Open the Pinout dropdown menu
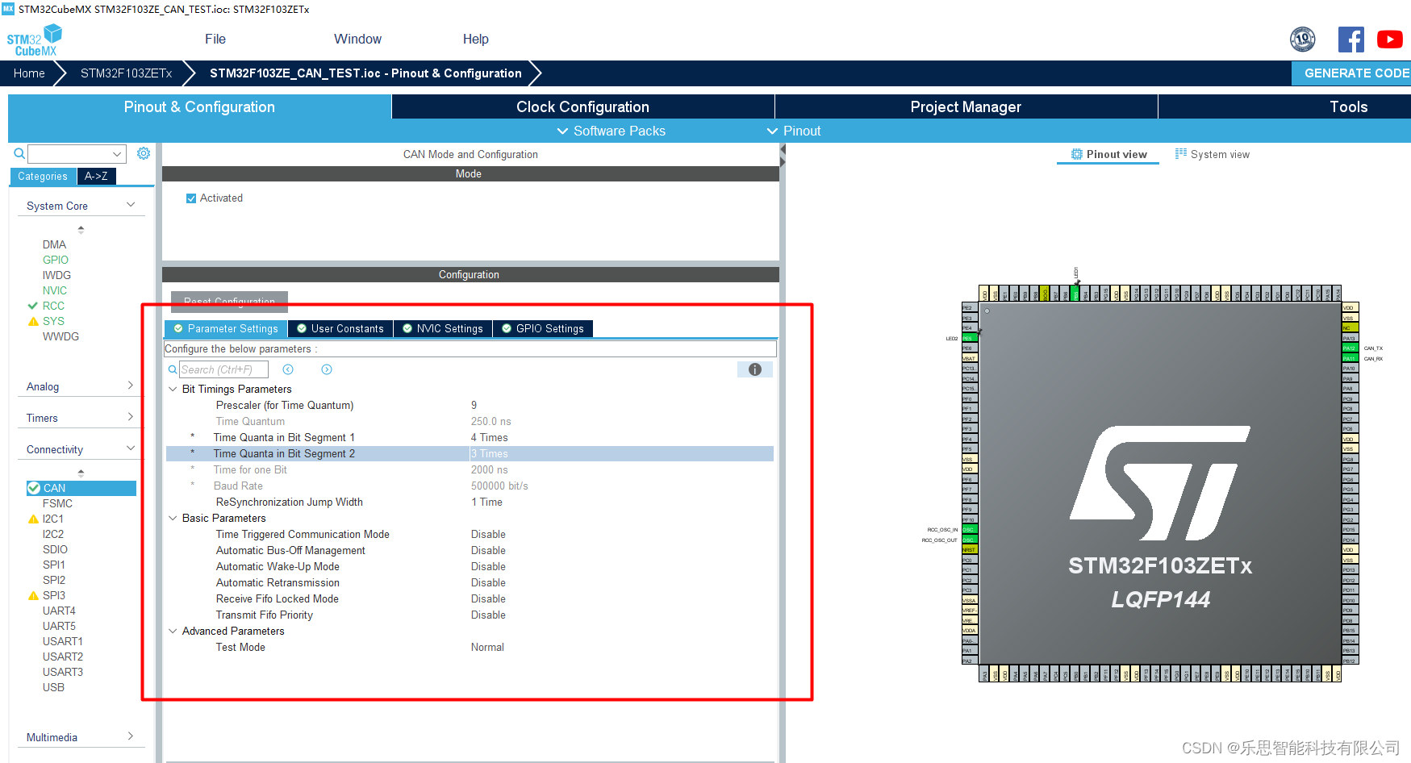1411x763 pixels. [793, 131]
